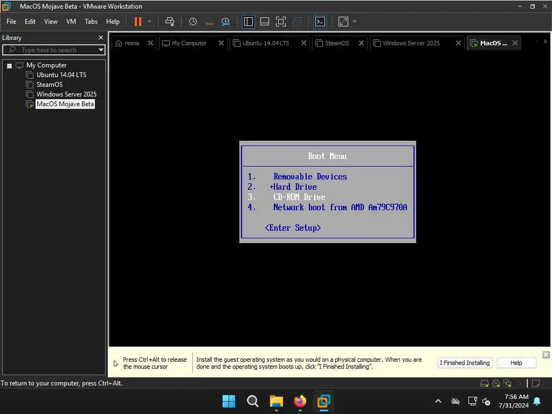Open Windows taskbar search
This screenshot has width=552, height=414.
click(x=252, y=401)
